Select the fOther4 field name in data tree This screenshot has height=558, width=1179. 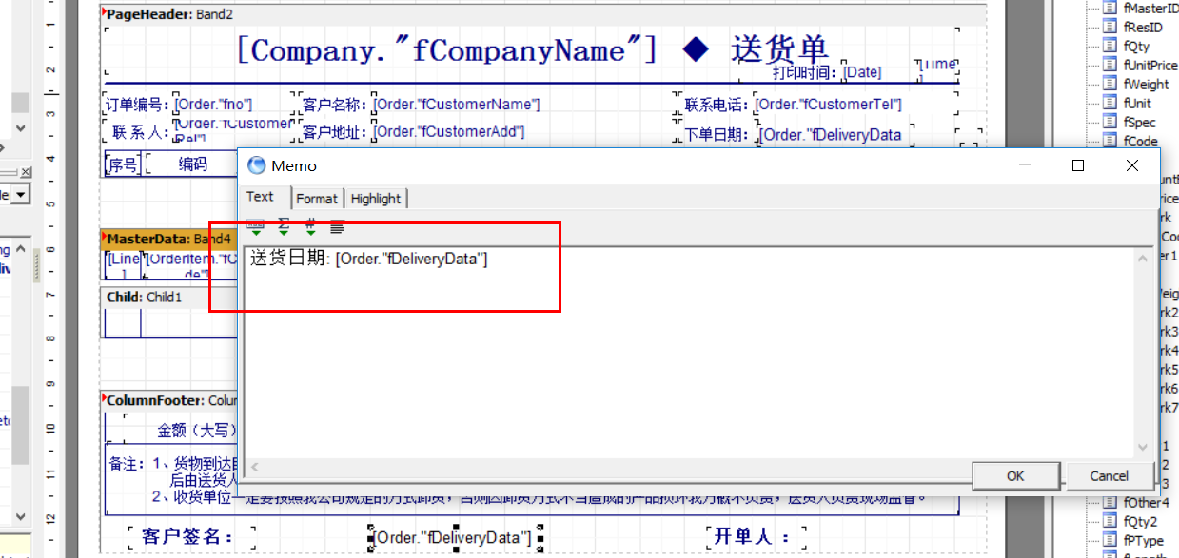1147,503
